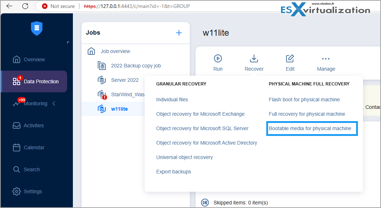This screenshot has width=381, height=208.
Task: Open Settings section label
Action: tap(33, 191)
